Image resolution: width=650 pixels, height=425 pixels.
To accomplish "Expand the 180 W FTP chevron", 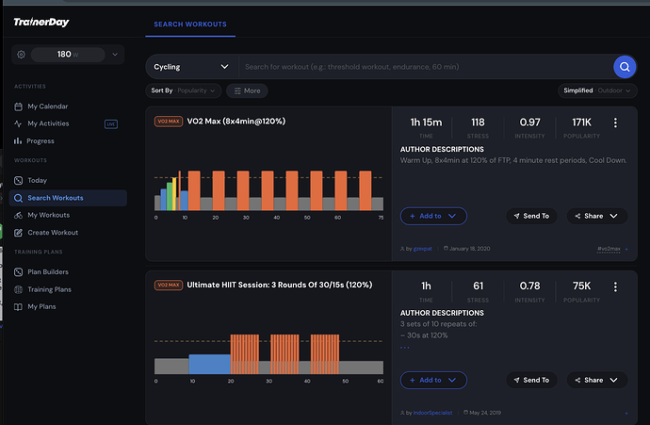I will pos(115,55).
